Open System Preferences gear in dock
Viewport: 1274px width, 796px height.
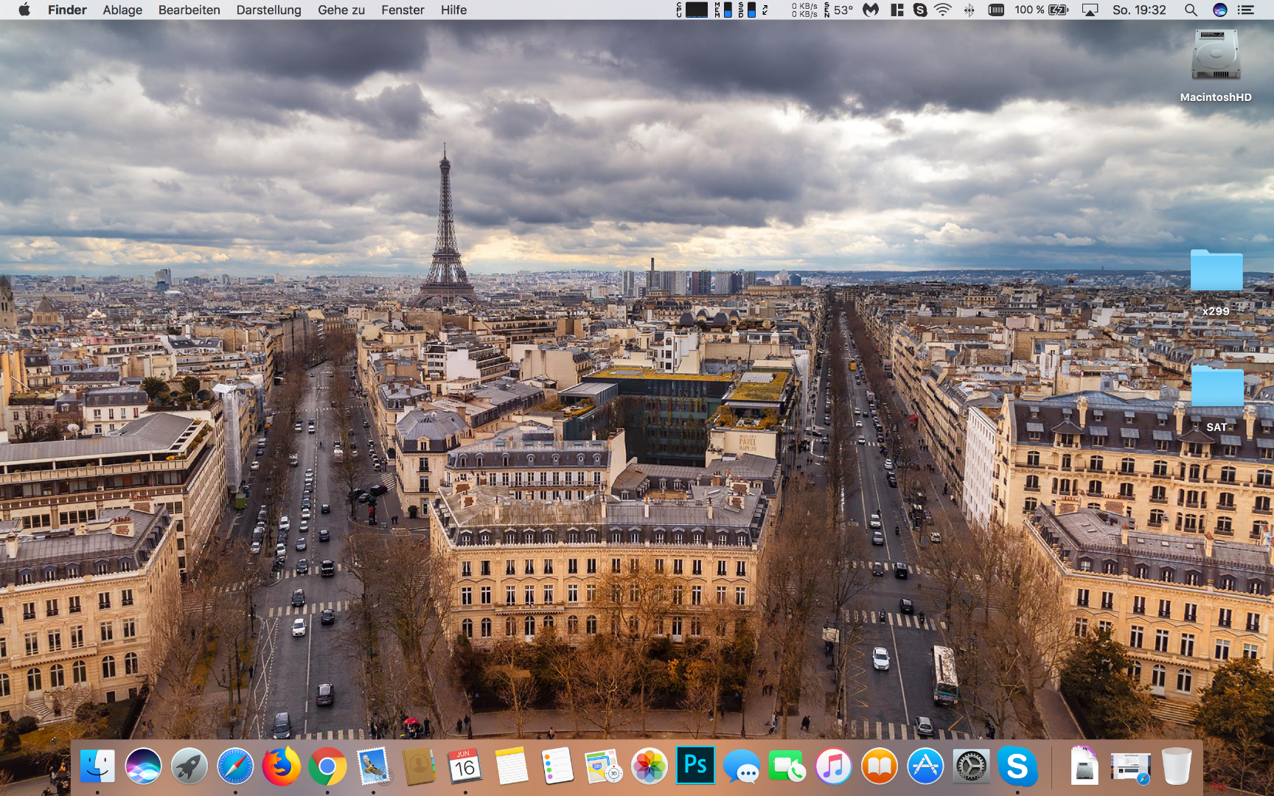pyautogui.click(x=971, y=767)
